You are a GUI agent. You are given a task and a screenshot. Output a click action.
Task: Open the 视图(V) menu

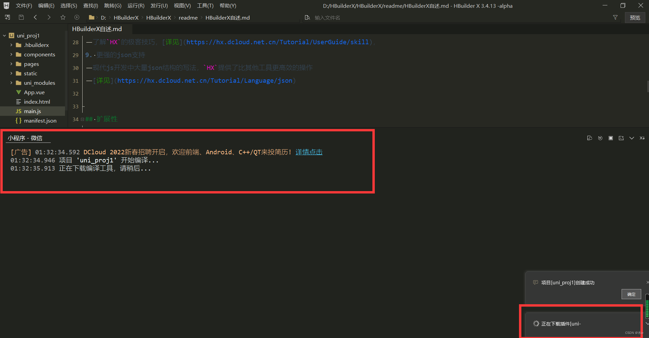[x=182, y=6]
